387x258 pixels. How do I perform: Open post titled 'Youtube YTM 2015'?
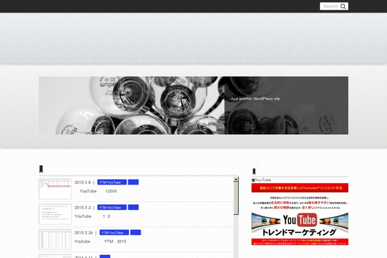pyautogui.click(x=100, y=241)
